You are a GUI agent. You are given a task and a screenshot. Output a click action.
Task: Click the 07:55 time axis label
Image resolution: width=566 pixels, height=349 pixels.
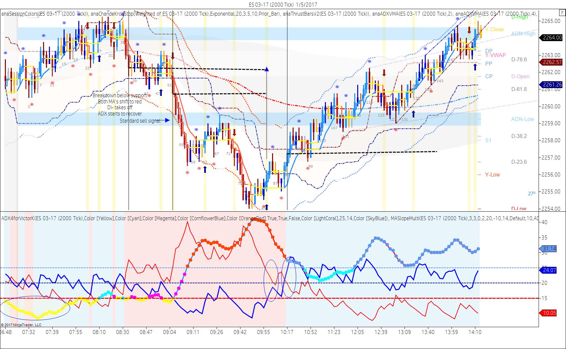pos(76,332)
